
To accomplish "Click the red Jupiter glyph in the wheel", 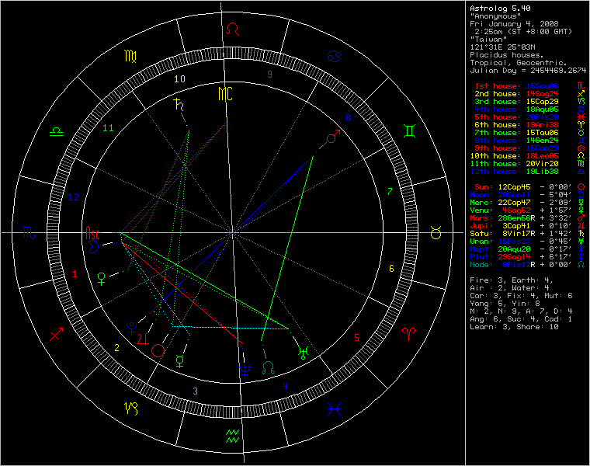I will tap(141, 339).
